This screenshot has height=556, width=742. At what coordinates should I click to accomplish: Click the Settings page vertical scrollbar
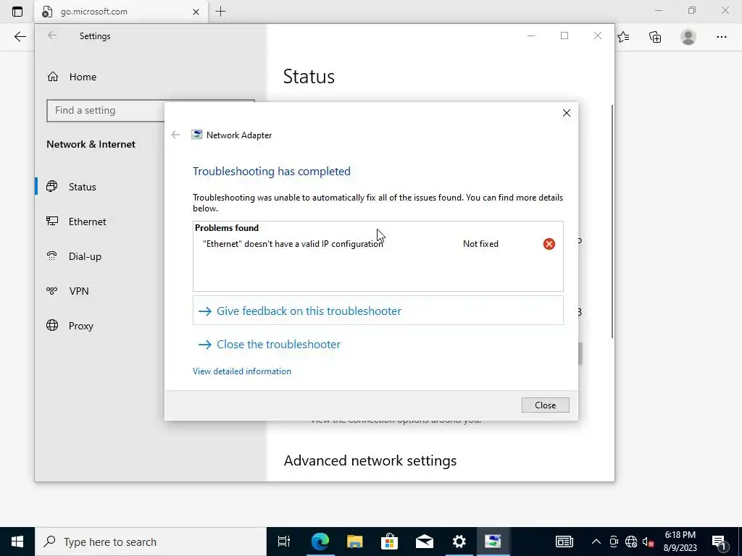(612, 222)
